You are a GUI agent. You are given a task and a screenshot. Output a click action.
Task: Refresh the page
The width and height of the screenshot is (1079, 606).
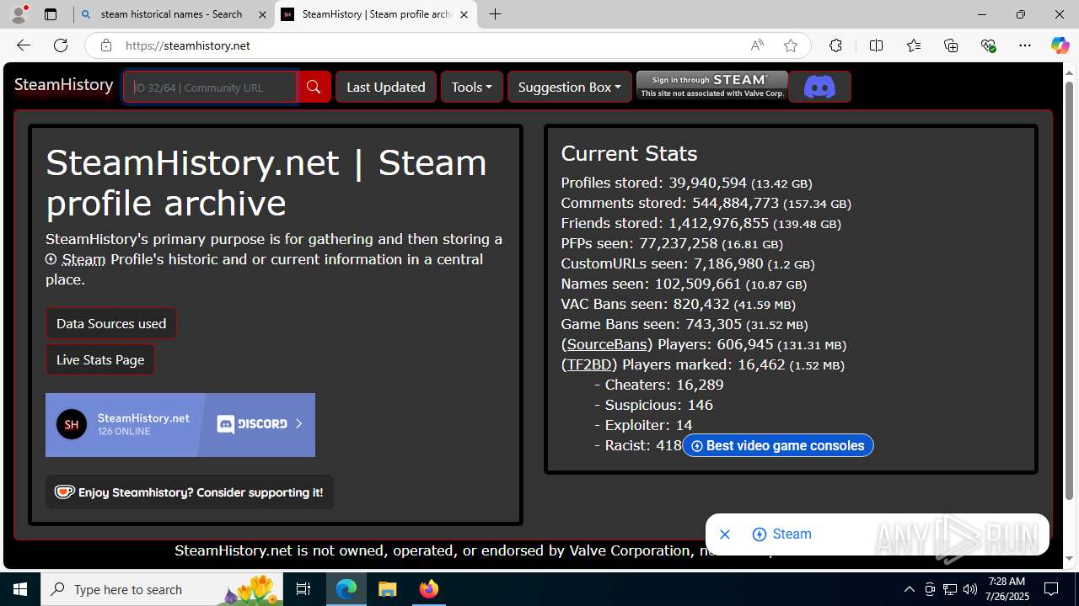[61, 45]
